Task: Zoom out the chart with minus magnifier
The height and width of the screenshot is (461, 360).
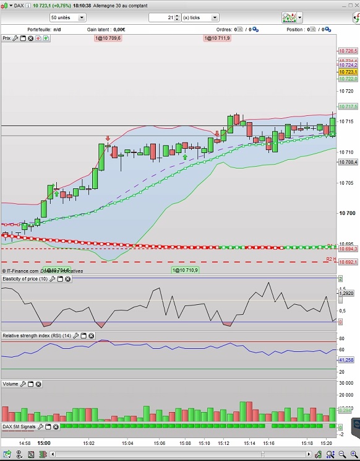Action: pyautogui.click(x=342, y=455)
